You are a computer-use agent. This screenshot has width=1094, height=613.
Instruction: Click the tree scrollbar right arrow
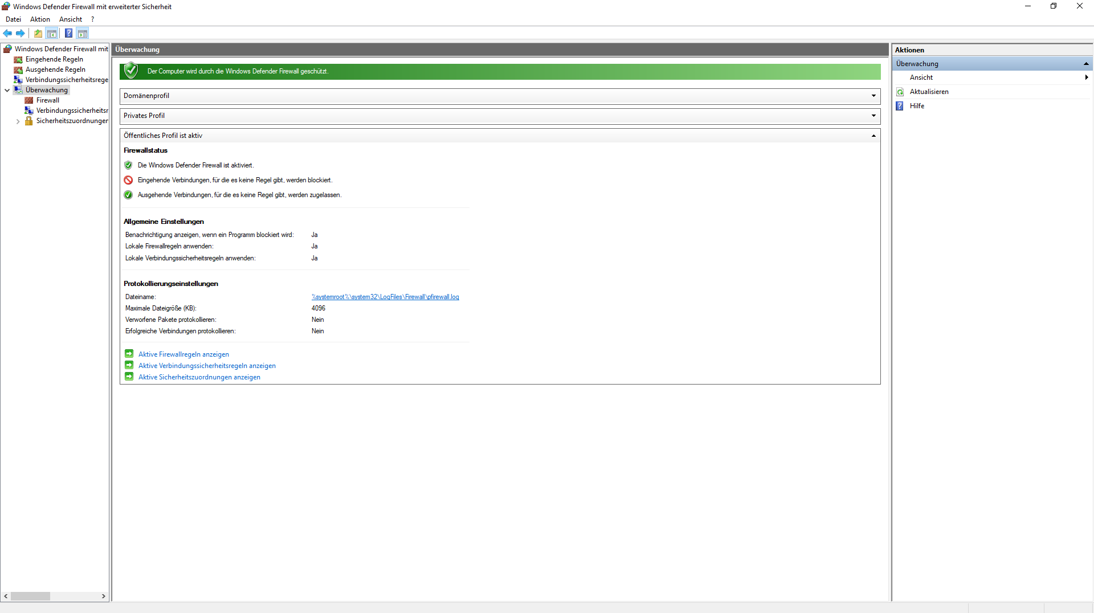point(103,596)
